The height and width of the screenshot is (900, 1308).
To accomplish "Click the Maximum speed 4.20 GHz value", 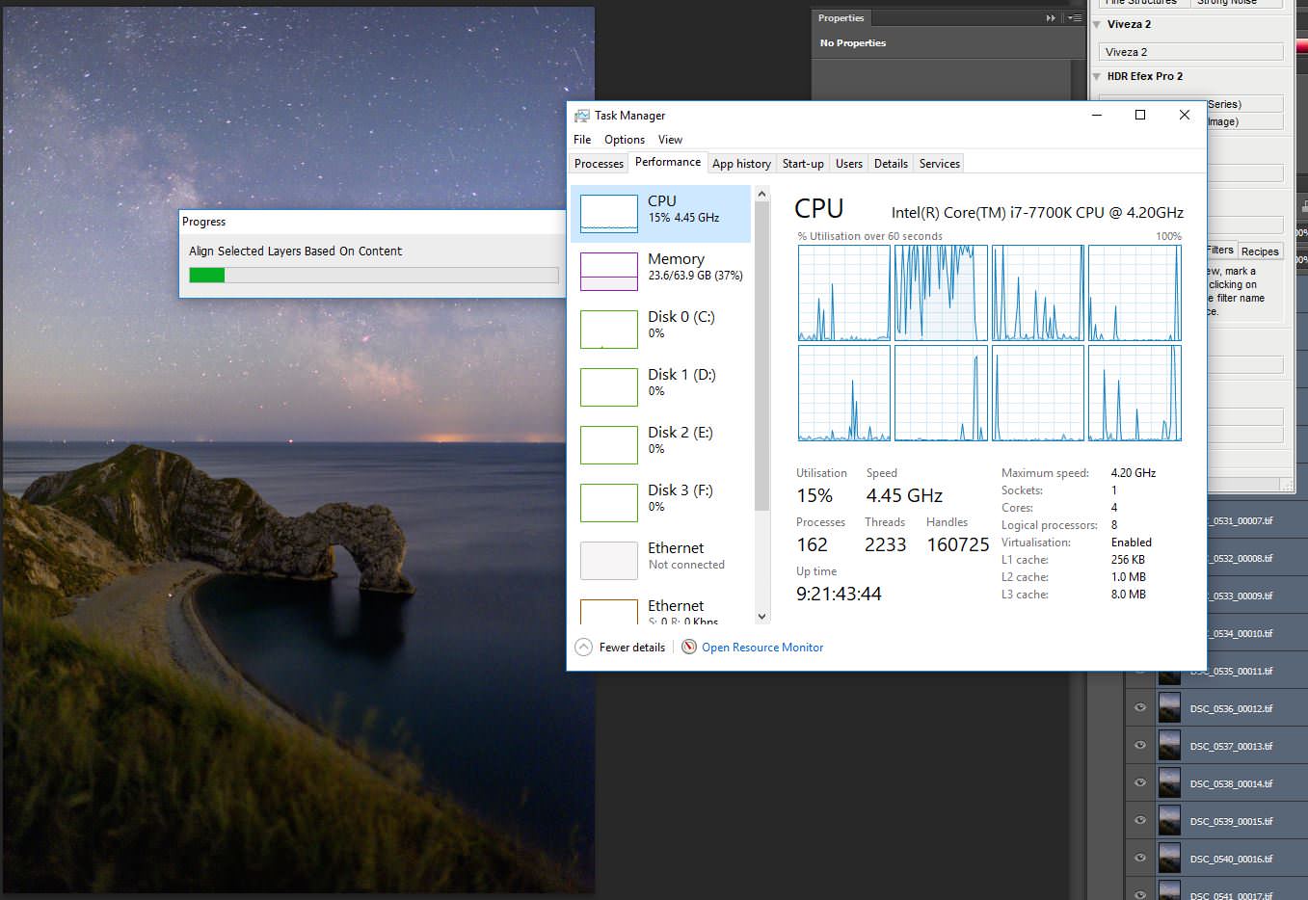I will click(1134, 473).
